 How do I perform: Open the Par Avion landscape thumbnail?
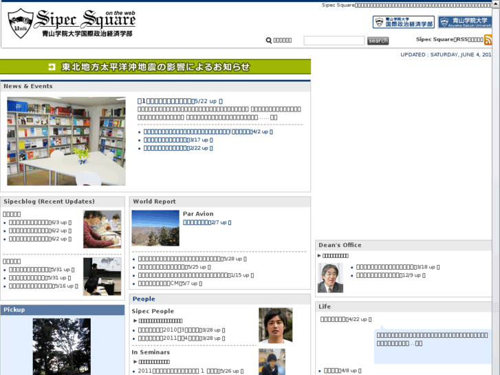pos(155,228)
